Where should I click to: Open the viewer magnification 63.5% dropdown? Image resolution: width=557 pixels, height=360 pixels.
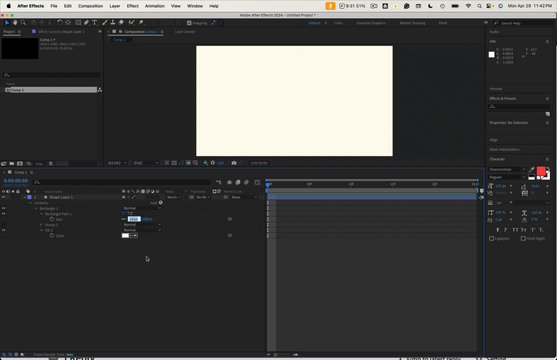(x=117, y=163)
